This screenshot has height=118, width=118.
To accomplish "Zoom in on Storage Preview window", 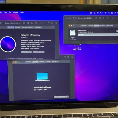I will (104, 18).
